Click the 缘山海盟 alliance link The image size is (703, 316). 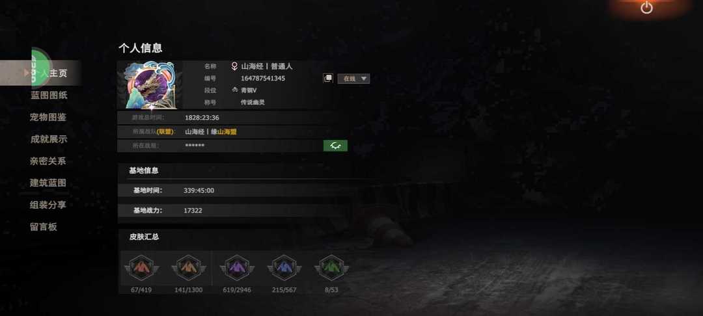[x=224, y=131]
